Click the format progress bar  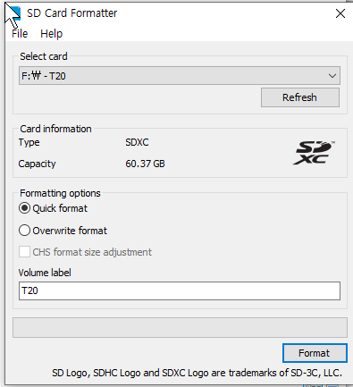[x=180, y=327]
